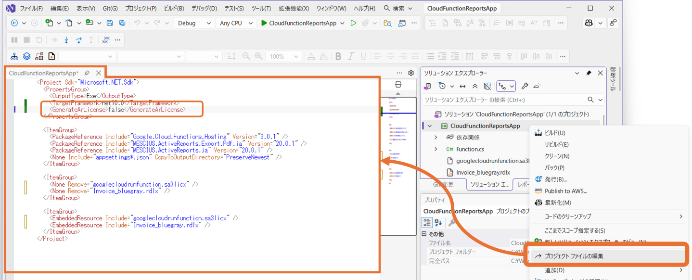Viewport: 692px width, 280px height.
Task: Click the Italic I formatting icon
Action: (351, 56)
